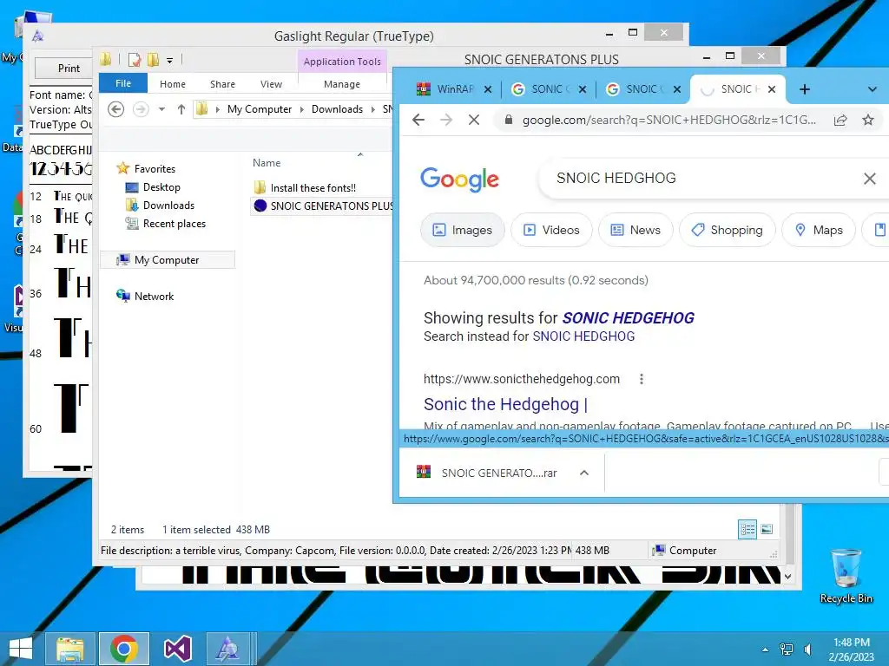This screenshot has width=889, height=666.
Task: Go forward in Chrome browser
Action: click(x=446, y=120)
